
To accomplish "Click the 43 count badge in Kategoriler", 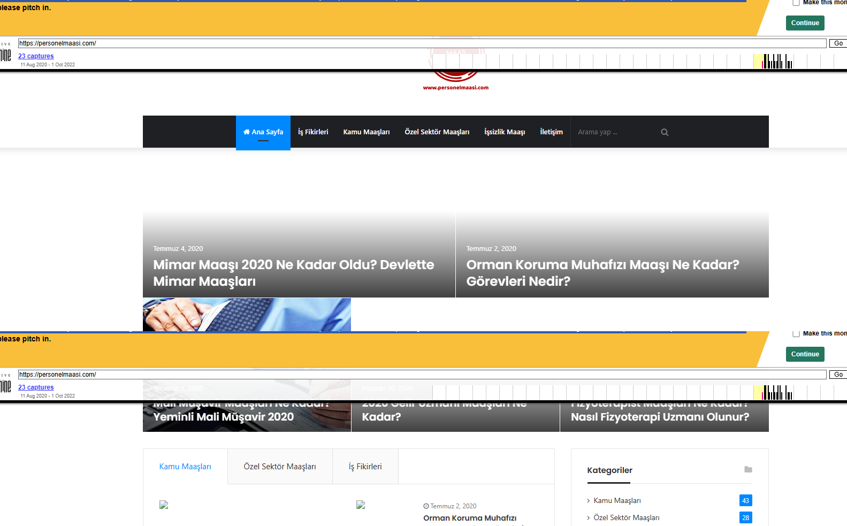I will 746,500.
